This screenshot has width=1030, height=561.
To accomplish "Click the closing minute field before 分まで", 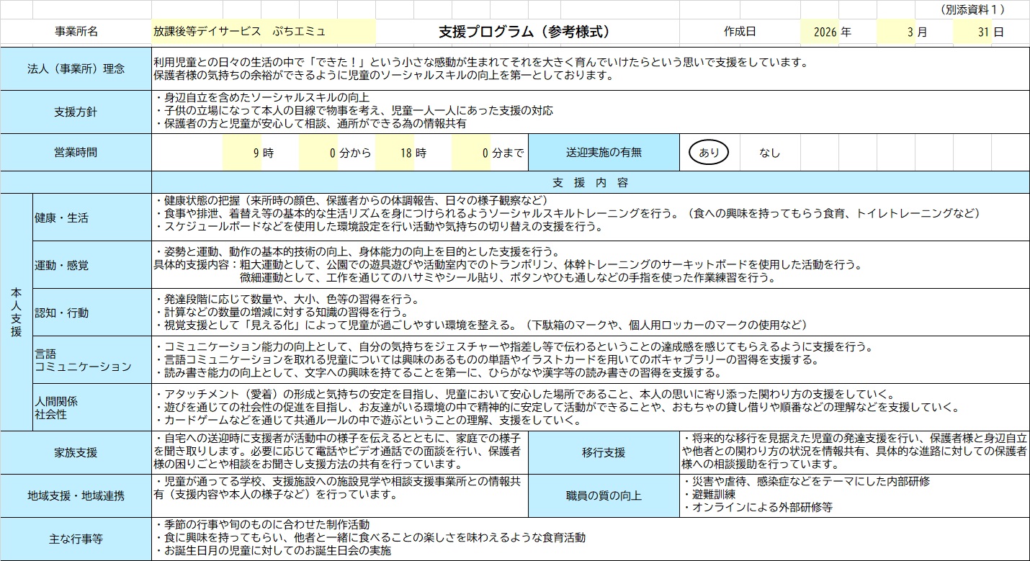I will [x=471, y=153].
